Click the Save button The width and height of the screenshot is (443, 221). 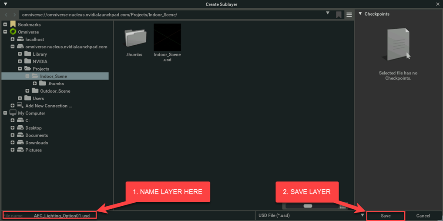pos(386,216)
